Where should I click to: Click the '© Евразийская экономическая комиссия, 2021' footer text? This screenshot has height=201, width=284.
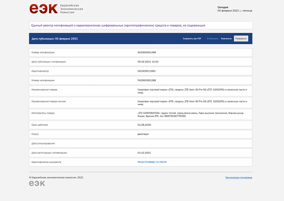56,178
